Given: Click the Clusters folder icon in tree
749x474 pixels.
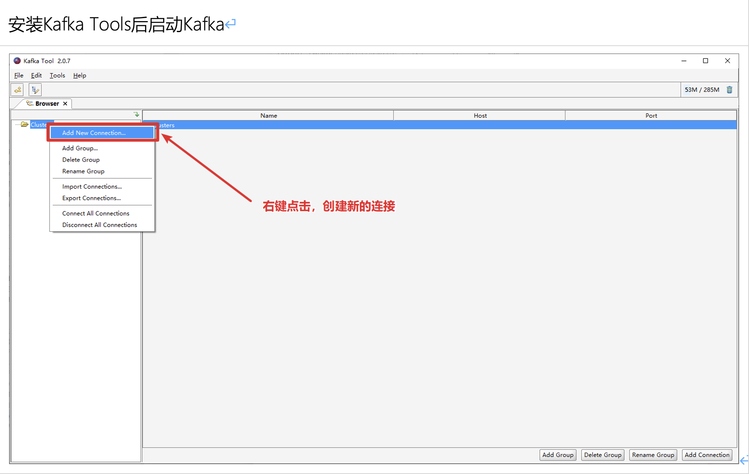Looking at the screenshot, I should coord(25,124).
